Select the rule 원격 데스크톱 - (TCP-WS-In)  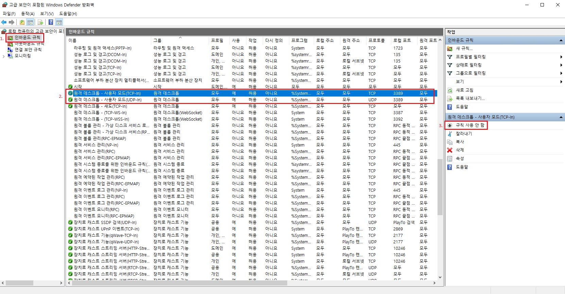(100, 113)
